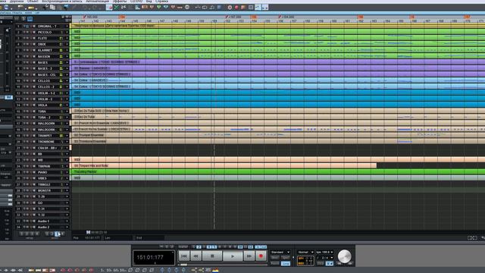The width and height of the screenshot is (485, 273).
Task: Open the Воспроизведение и запись menu
Action: coord(62,2)
